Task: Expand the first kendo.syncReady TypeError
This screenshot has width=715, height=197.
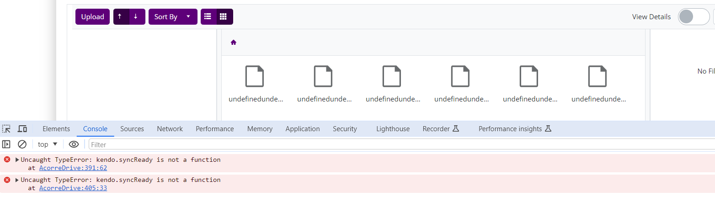Action: tap(17, 160)
